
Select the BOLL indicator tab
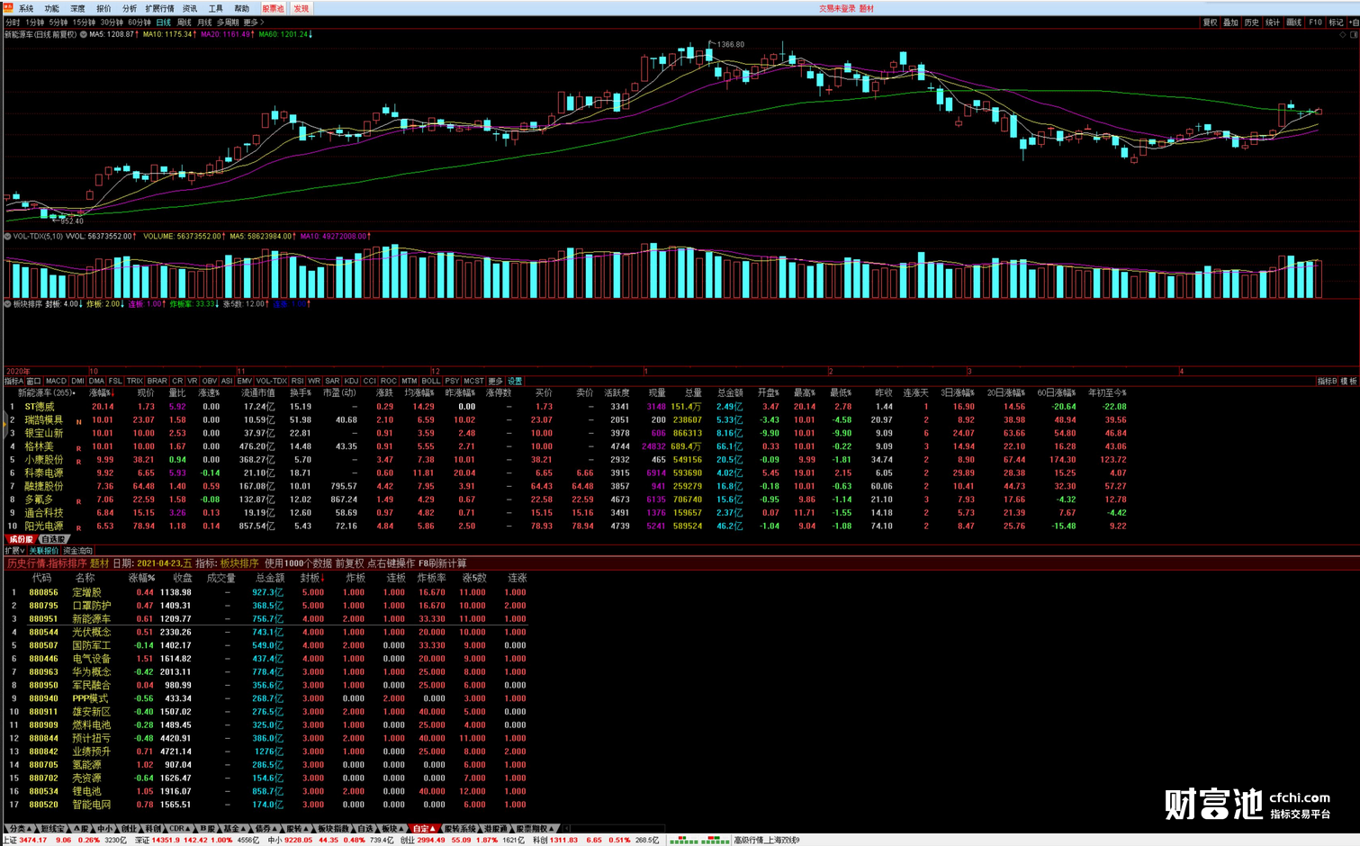431,382
